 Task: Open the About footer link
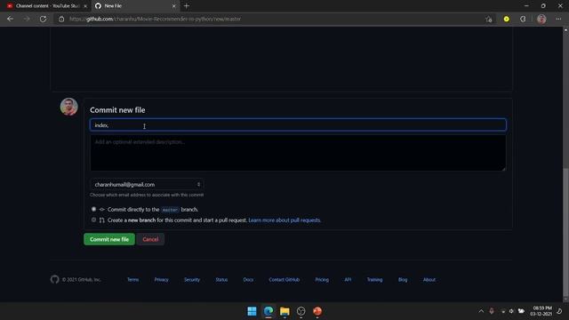[x=429, y=280]
